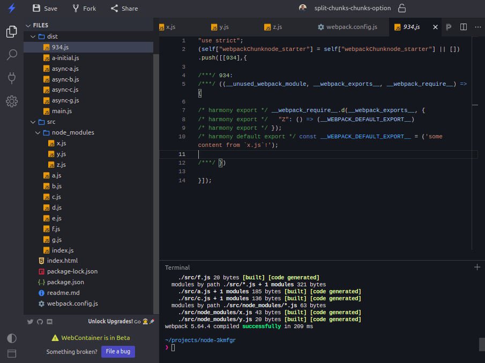Viewport: 485px width, 363px height.
Task: Open the Ports plug icon panel
Action: tap(12, 78)
